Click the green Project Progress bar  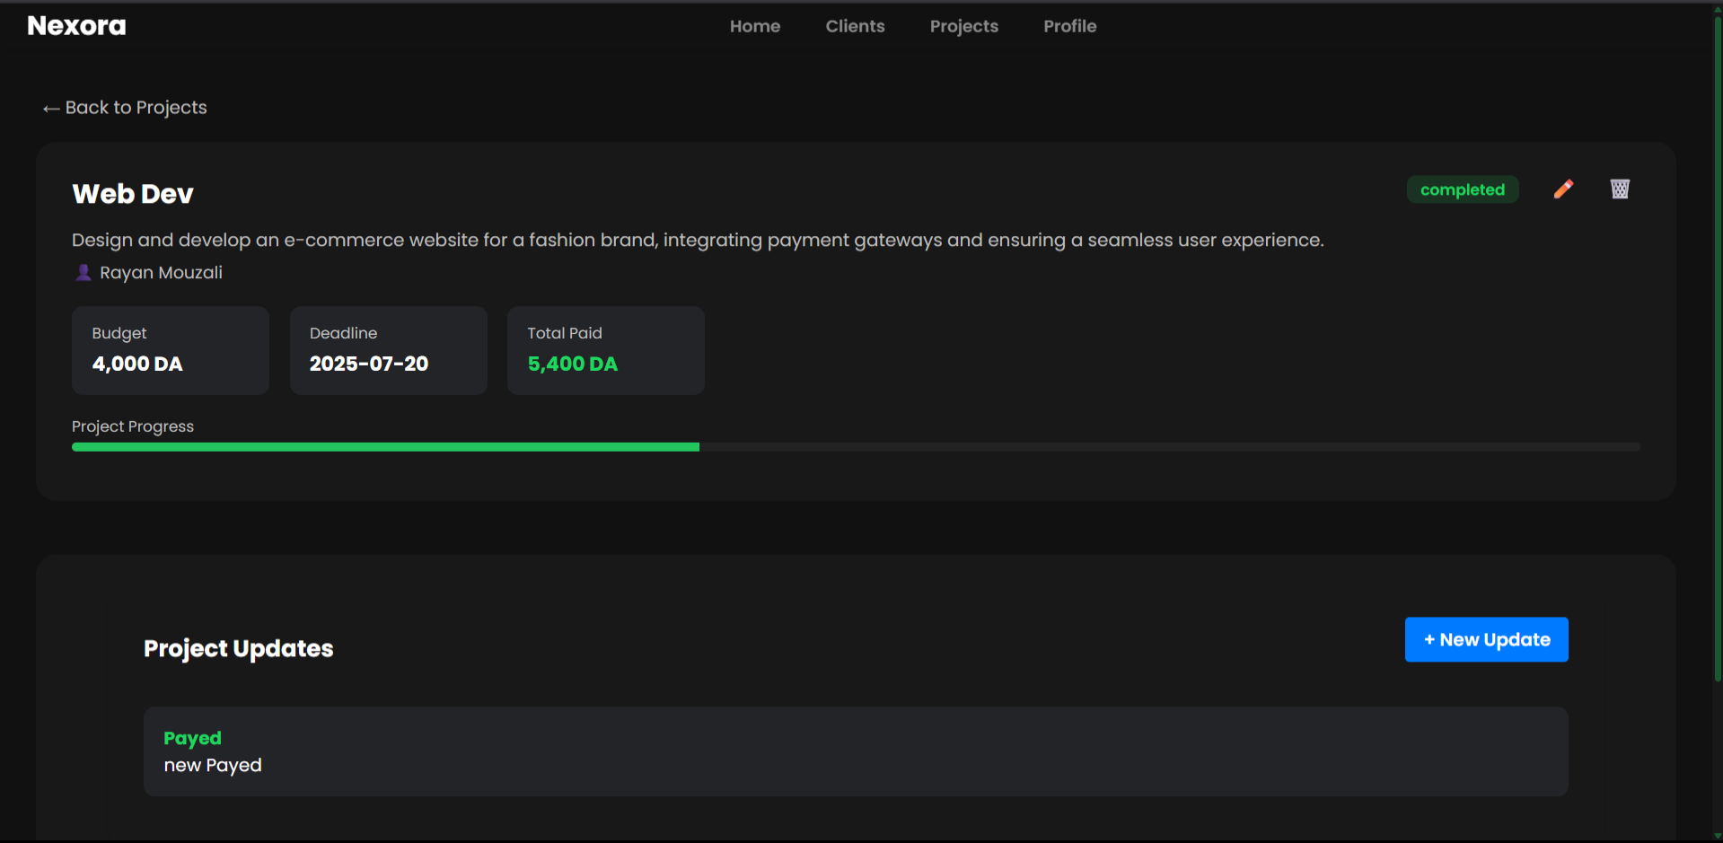click(385, 446)
